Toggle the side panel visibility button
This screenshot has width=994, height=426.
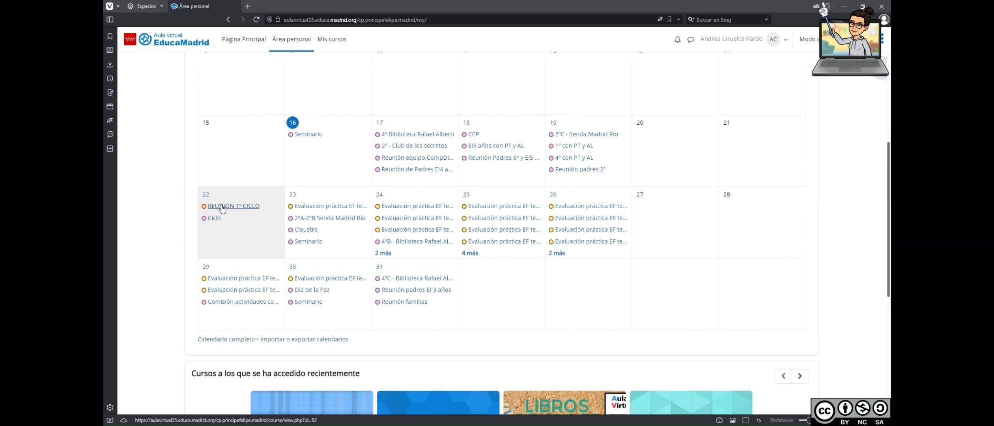point(110,19)
